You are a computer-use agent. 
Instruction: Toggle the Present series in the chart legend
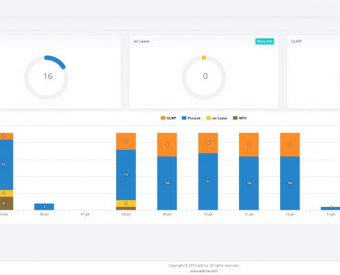pyautogui.click(x=191, y=118)
